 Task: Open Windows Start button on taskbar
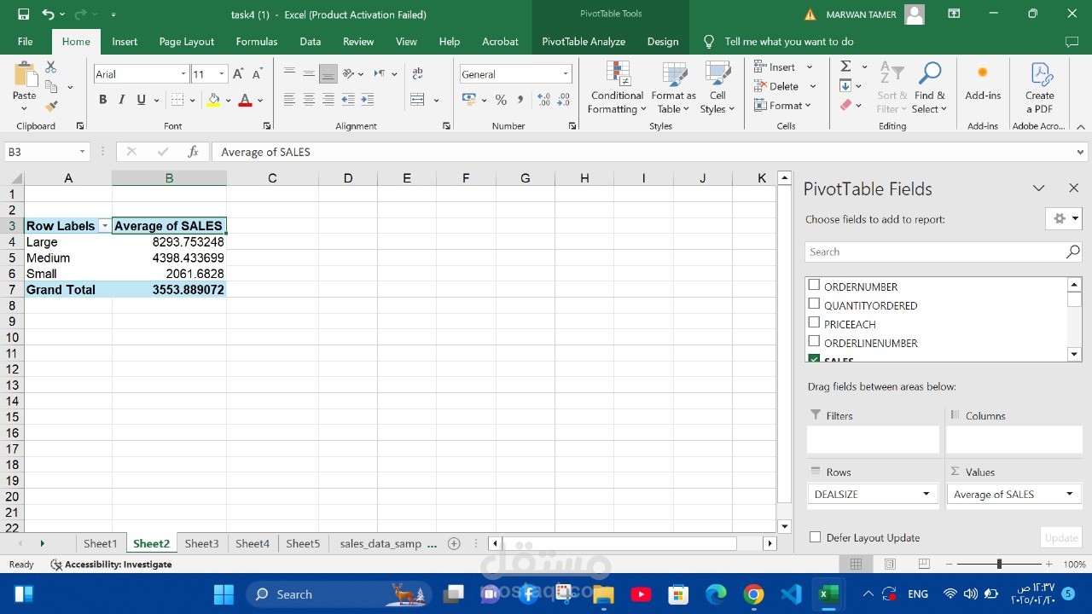point(224,594)
